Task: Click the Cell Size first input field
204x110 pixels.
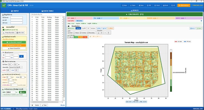Action: tap(10, 64)
